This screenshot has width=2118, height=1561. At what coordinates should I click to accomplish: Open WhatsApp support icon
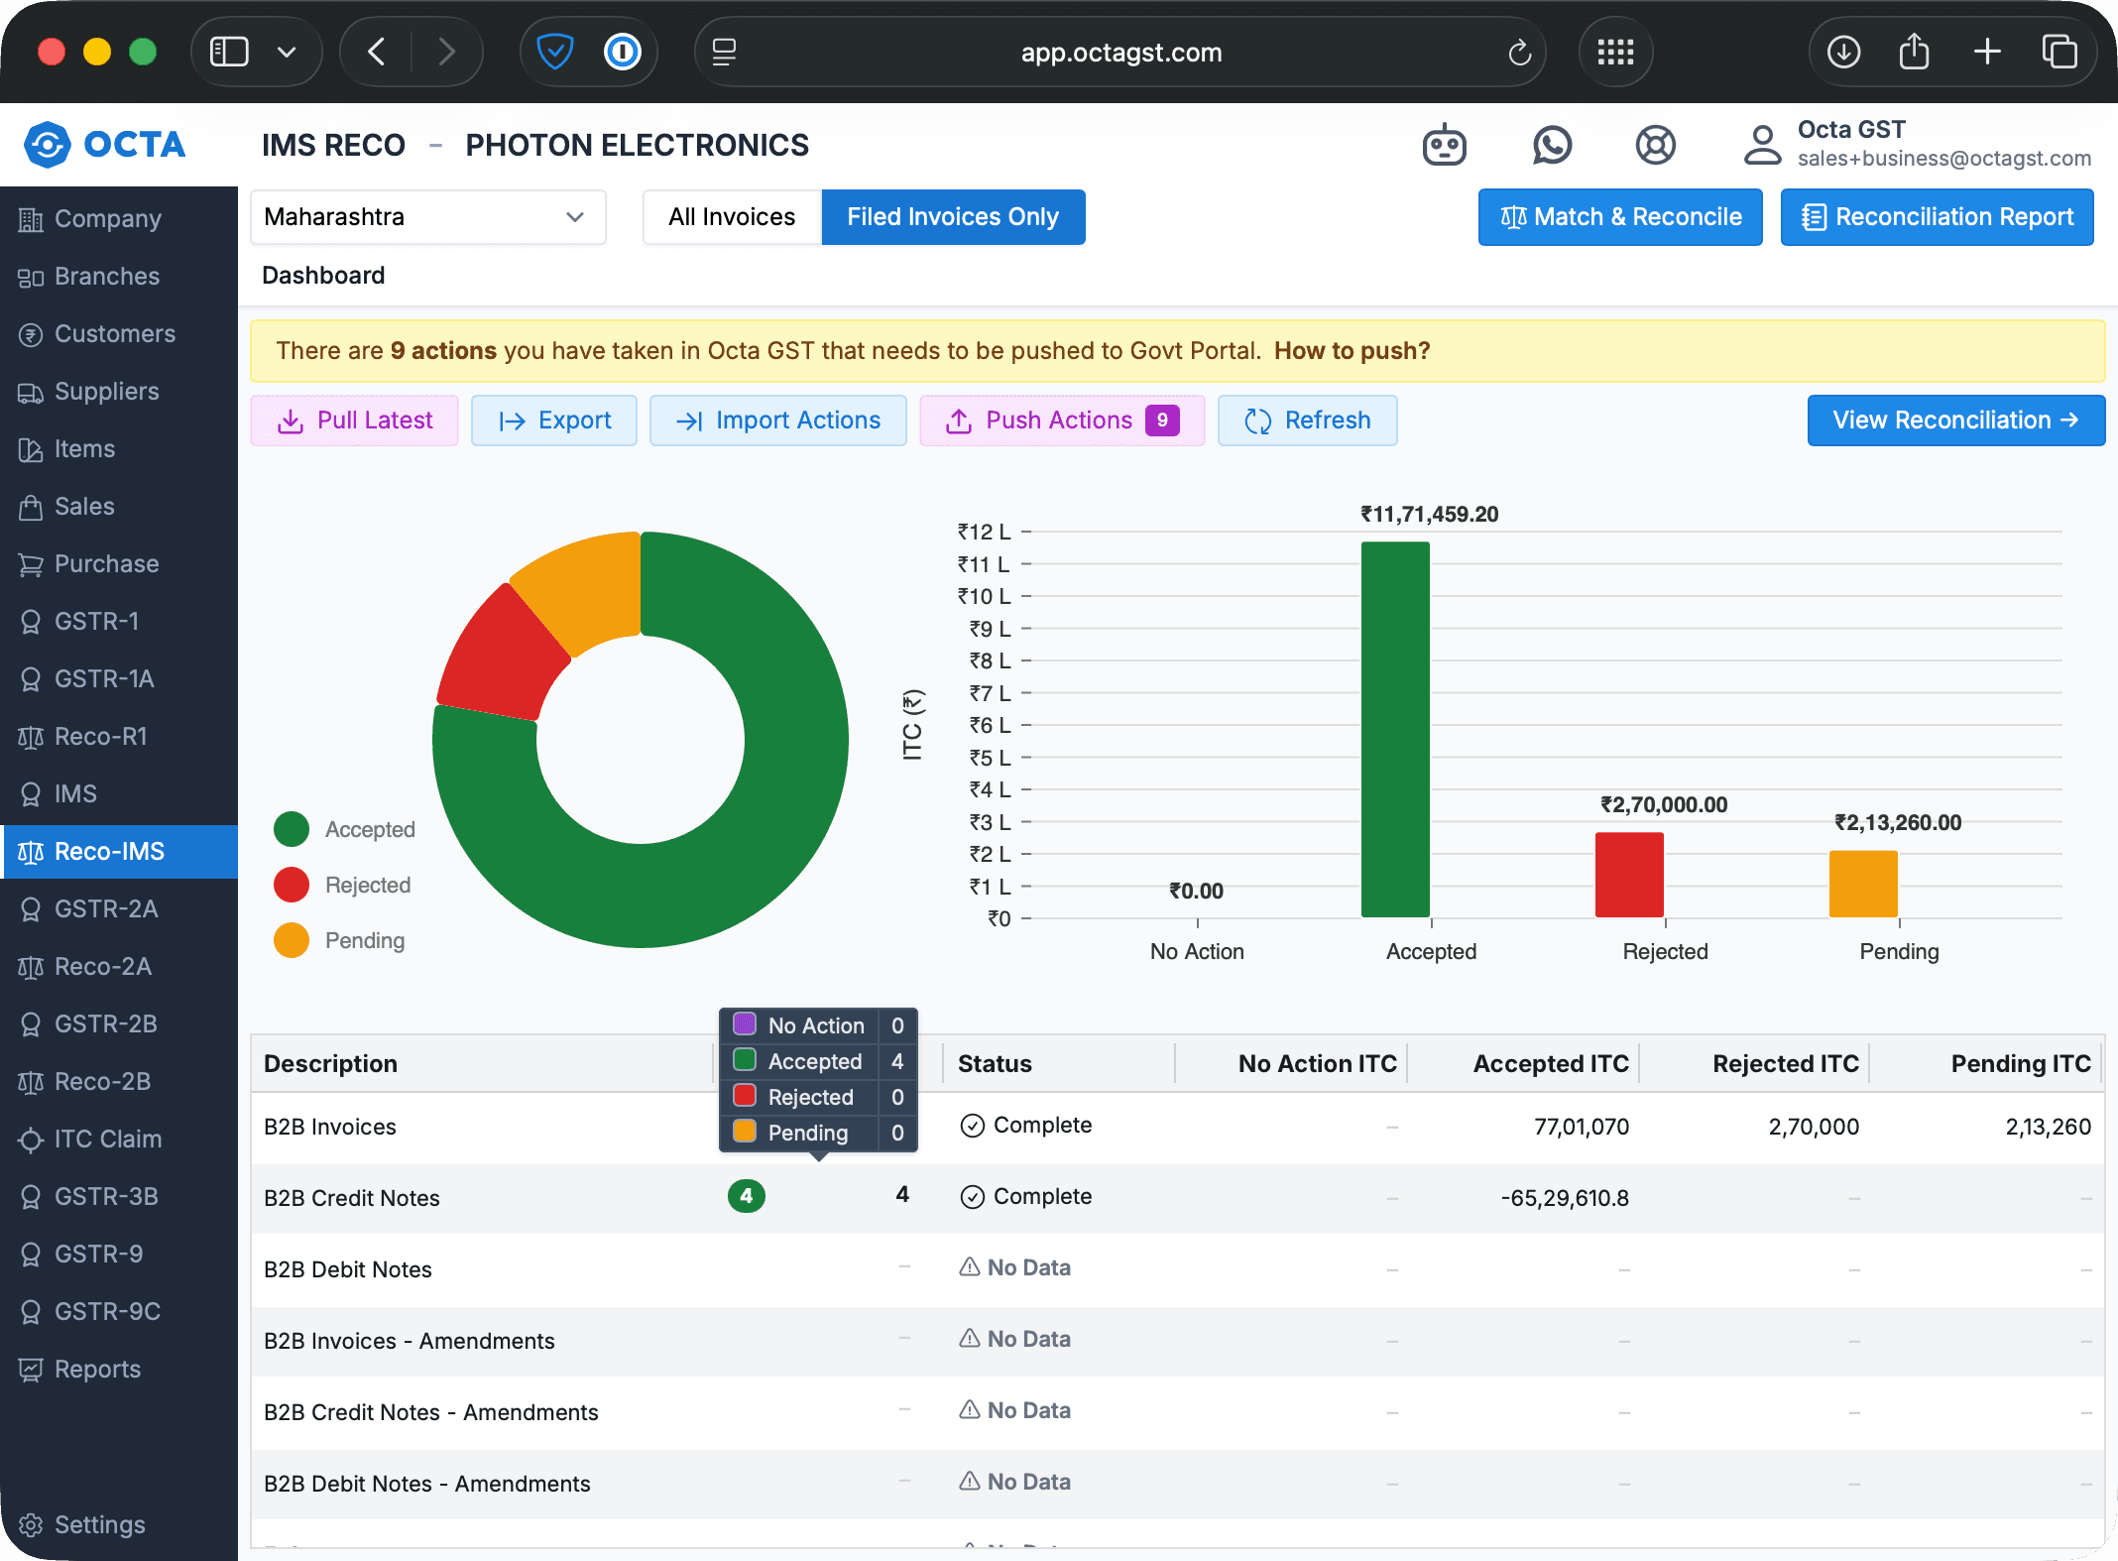click(x=1552, y=145)
